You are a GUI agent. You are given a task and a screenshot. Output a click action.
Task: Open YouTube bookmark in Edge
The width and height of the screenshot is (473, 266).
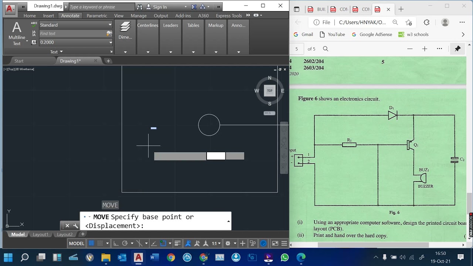click(332, 34)
